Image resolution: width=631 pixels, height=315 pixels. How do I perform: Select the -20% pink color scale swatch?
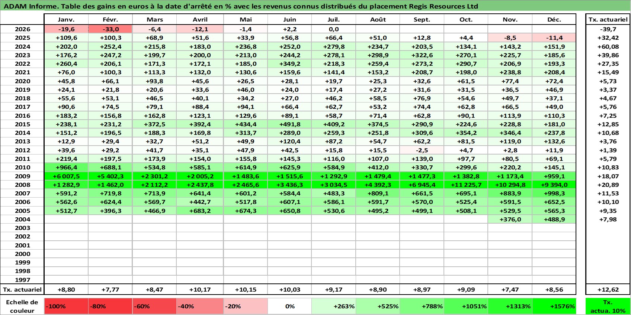click(x=246, y=306)
